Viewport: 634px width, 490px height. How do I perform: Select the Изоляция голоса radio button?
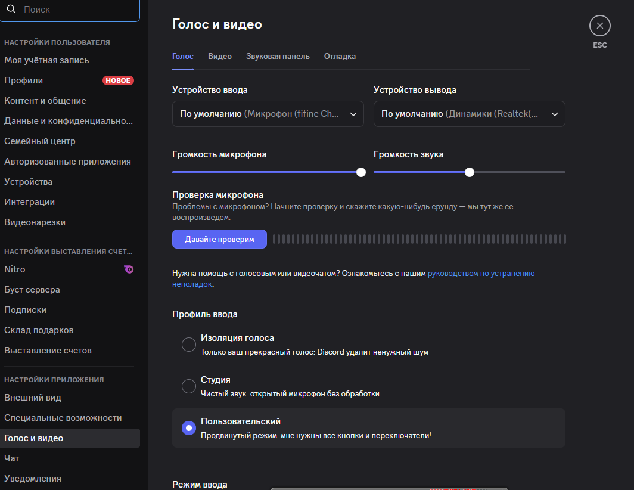[189, 345]
